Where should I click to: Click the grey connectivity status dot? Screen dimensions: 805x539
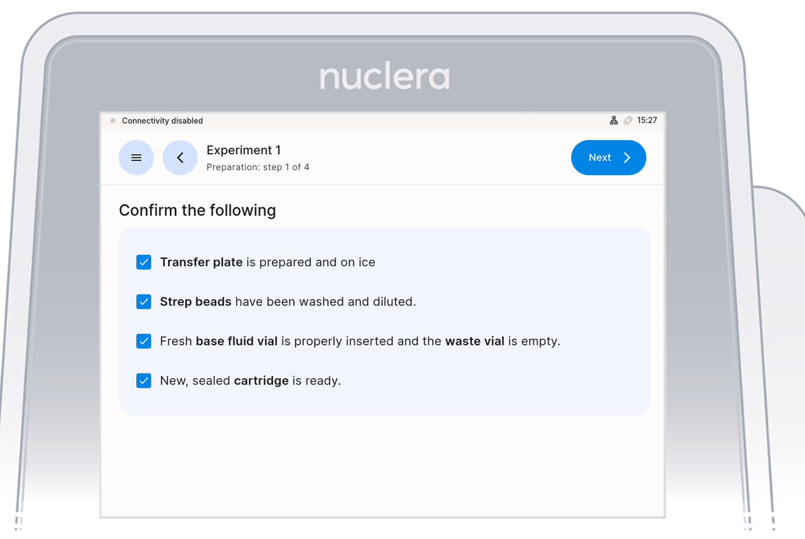[113, 121]
